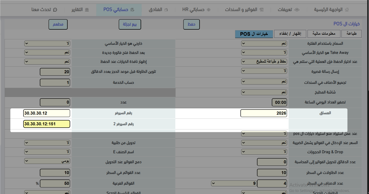Click the reports icon beside التقارير
Image resolution: width=369 pixels, height=194 pixels.
pos(87,10)
